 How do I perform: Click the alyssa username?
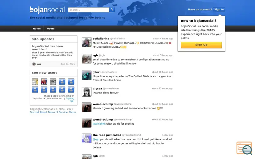[x=97, y=89]
